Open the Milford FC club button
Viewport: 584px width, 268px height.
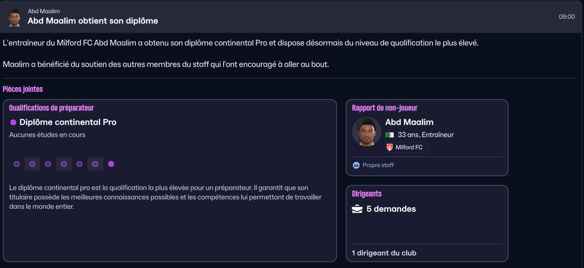point(406,147)
